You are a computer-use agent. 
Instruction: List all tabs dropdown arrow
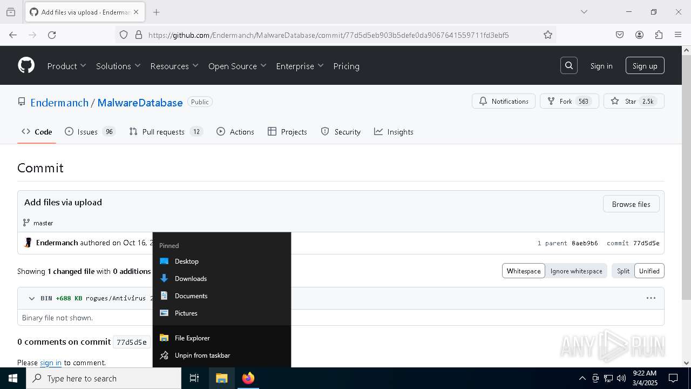[584, 12]
